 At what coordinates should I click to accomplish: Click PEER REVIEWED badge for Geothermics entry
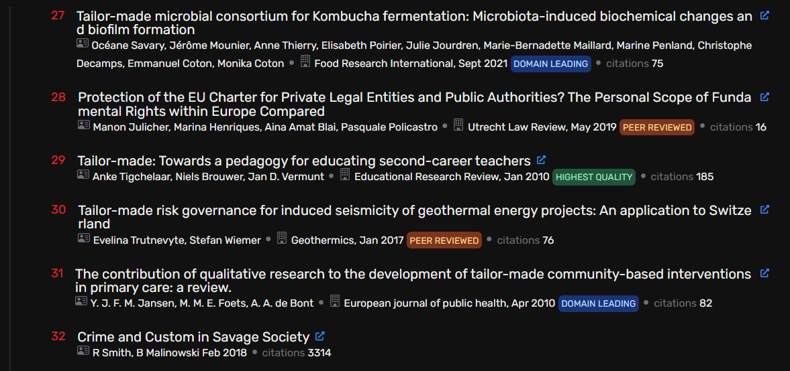pos(444,240)
